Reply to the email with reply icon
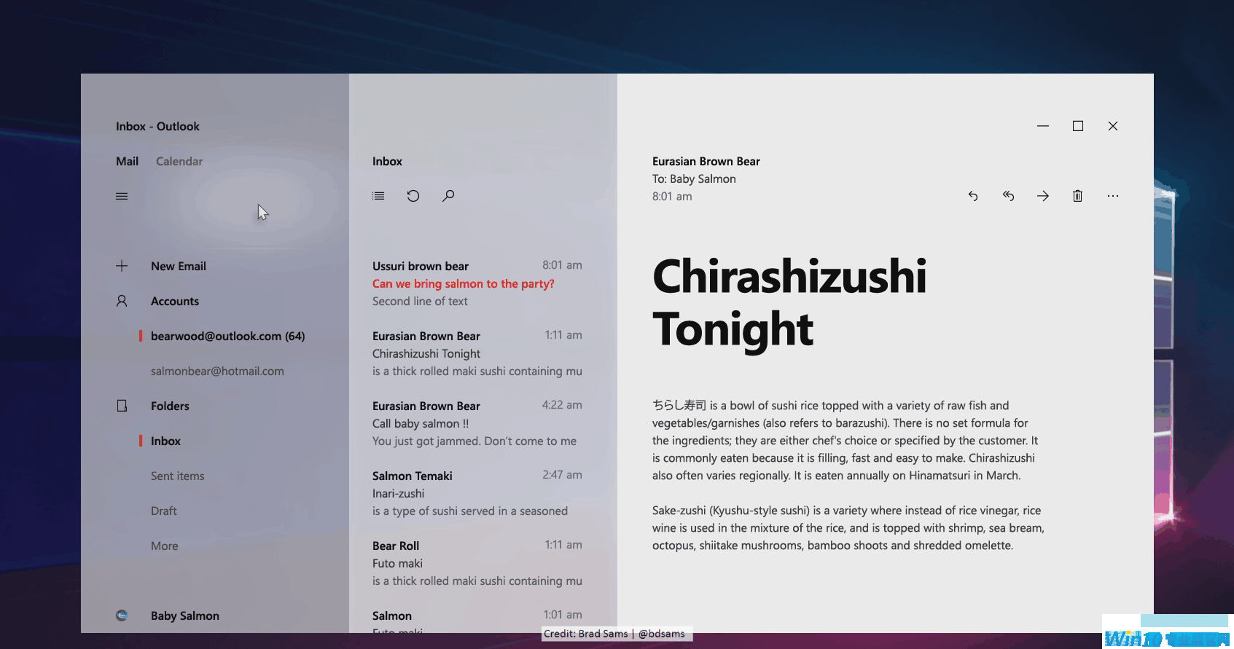Image resolution: width=1234 pixels, height=649 pixels. tap(973, 196)
